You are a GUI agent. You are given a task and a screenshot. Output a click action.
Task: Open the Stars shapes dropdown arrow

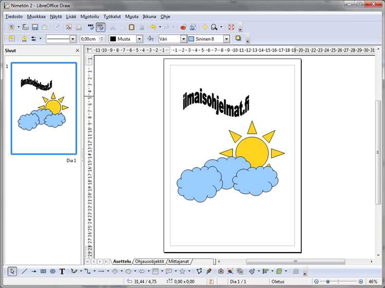tap(189, 271)
